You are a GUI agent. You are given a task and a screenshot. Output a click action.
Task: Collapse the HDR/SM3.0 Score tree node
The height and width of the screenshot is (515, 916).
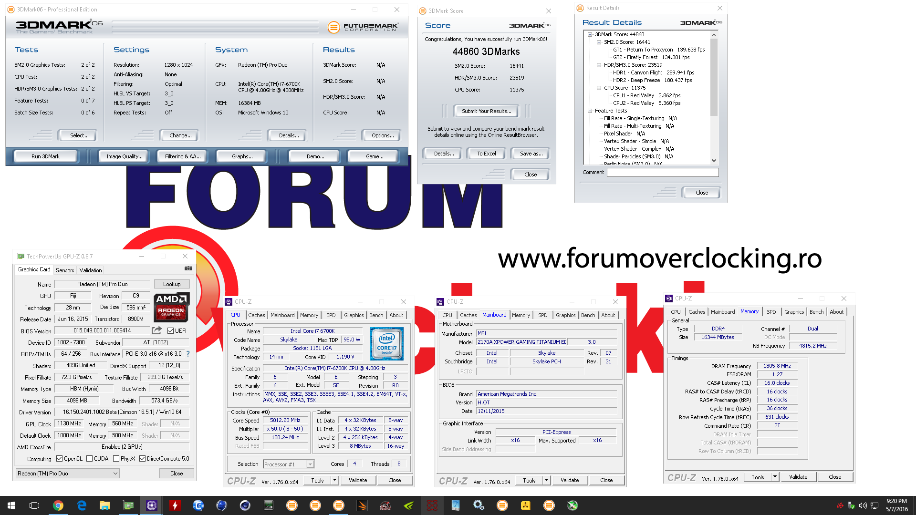(x=599, y=65)
